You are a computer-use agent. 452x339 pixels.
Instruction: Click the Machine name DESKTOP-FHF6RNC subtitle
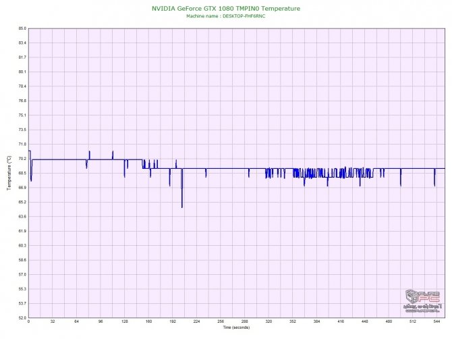[x=226, y=16]
